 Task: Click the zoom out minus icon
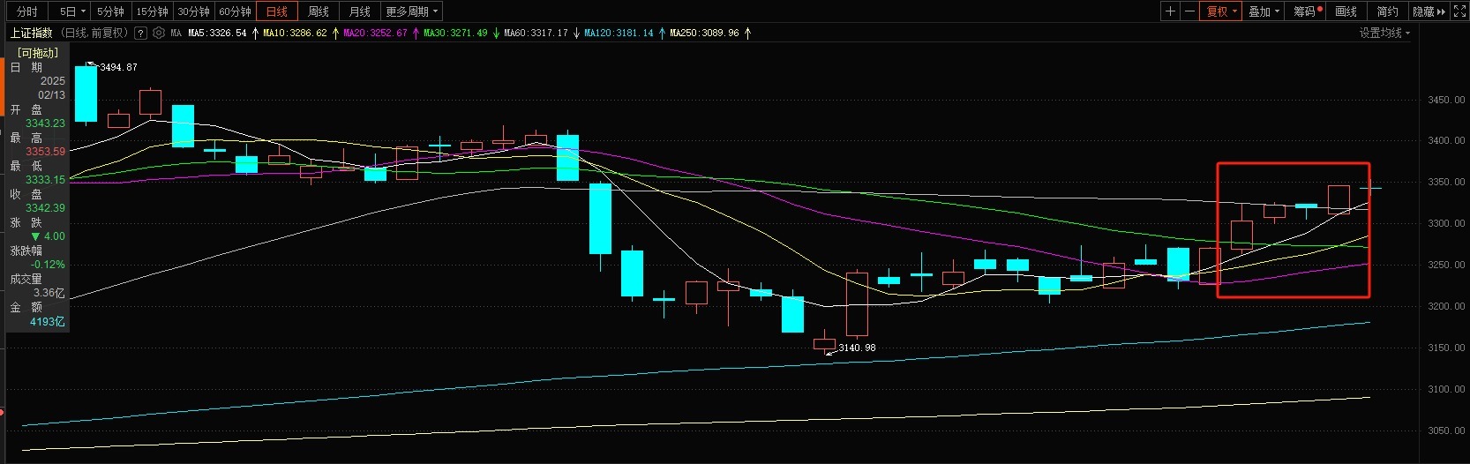pyautogui.click(x=1189, y=11)
